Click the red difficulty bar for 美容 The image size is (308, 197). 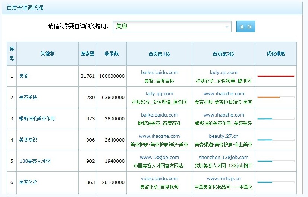276,76
